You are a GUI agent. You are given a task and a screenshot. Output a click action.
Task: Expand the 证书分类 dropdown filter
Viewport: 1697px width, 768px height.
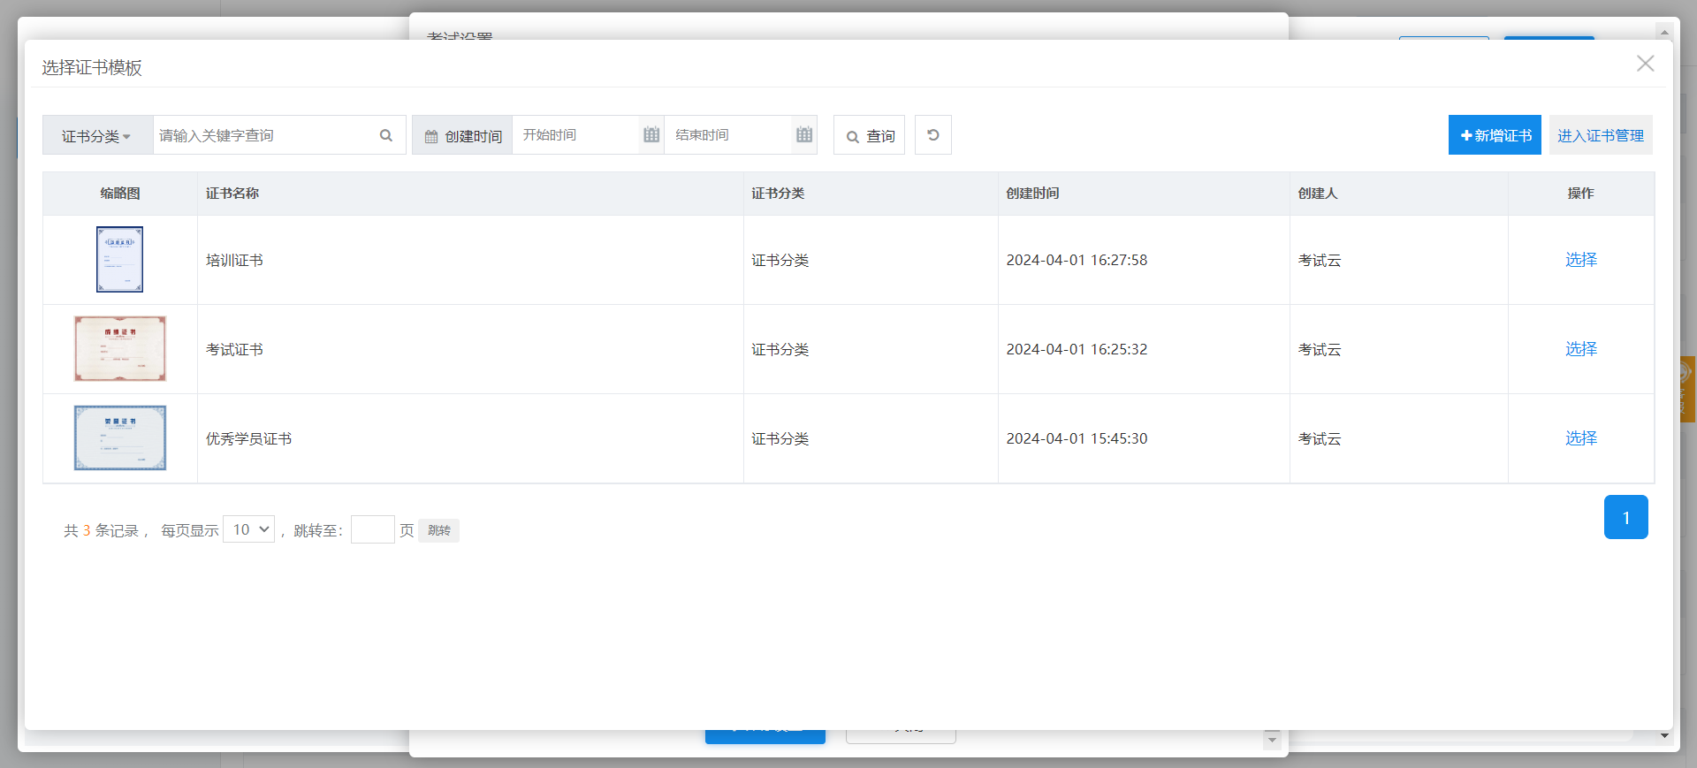tap(97, 136)
